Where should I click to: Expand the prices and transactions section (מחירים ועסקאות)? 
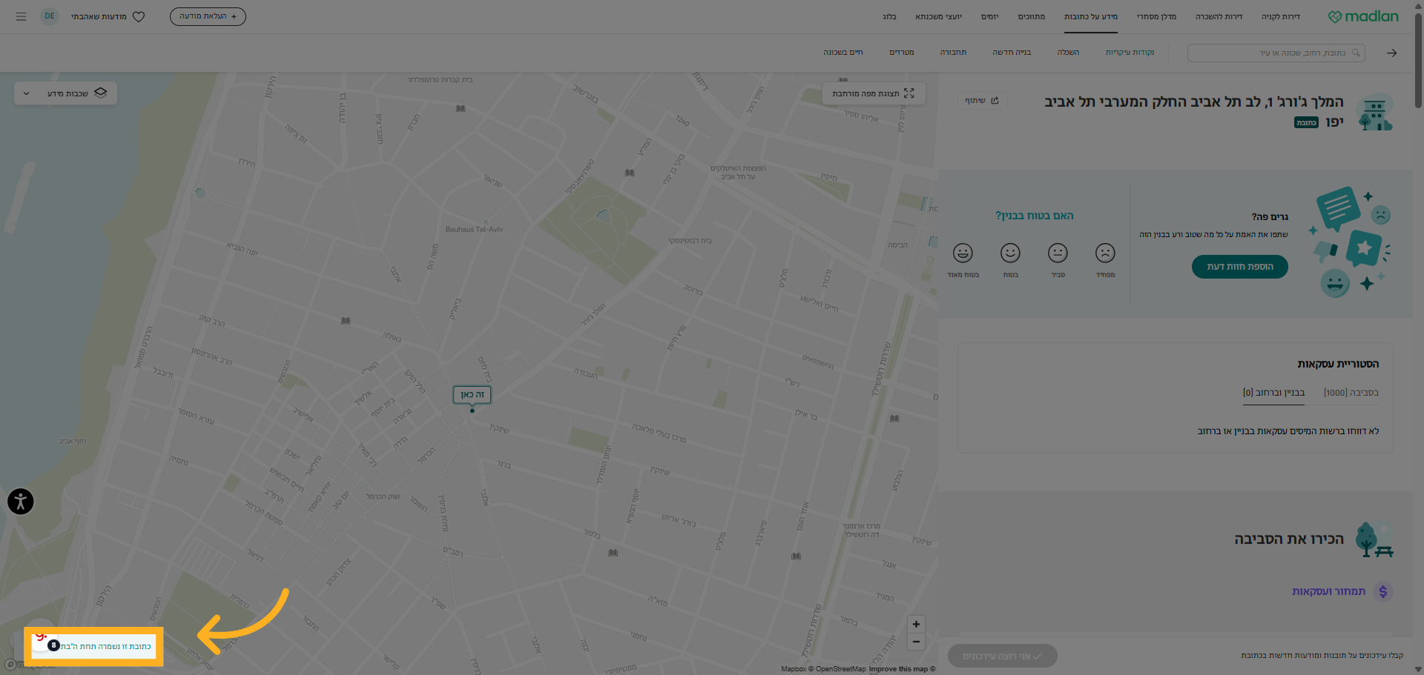click(1328, 591)
